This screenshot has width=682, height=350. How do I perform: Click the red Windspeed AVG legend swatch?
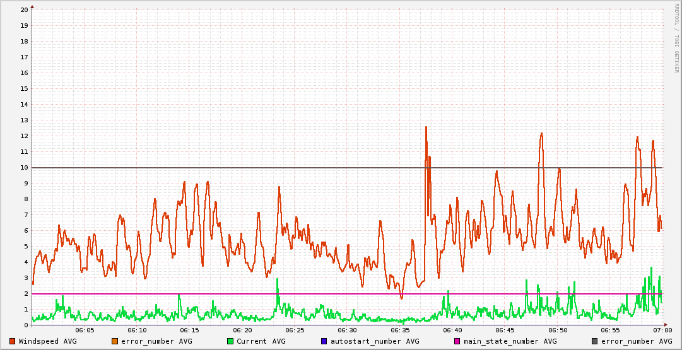pos(12,341)
